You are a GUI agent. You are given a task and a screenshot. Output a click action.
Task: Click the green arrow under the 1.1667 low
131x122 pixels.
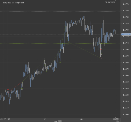(47, 72)
